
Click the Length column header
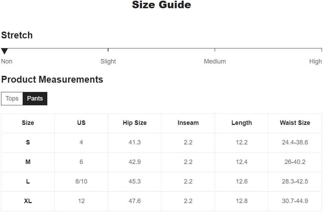[x=241, y=123]
